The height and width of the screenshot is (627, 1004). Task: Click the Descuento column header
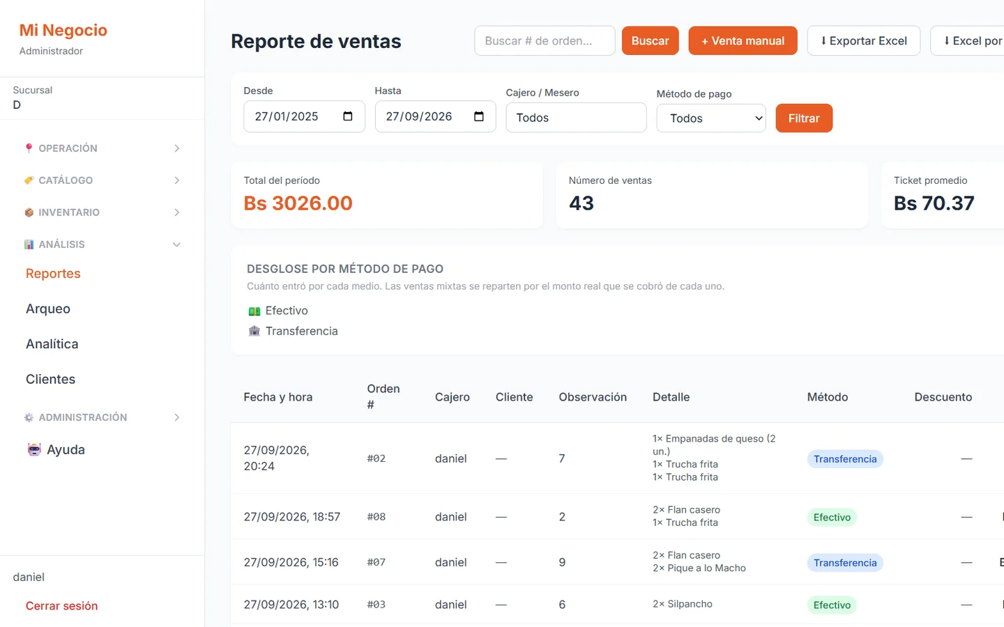[943, 397]
